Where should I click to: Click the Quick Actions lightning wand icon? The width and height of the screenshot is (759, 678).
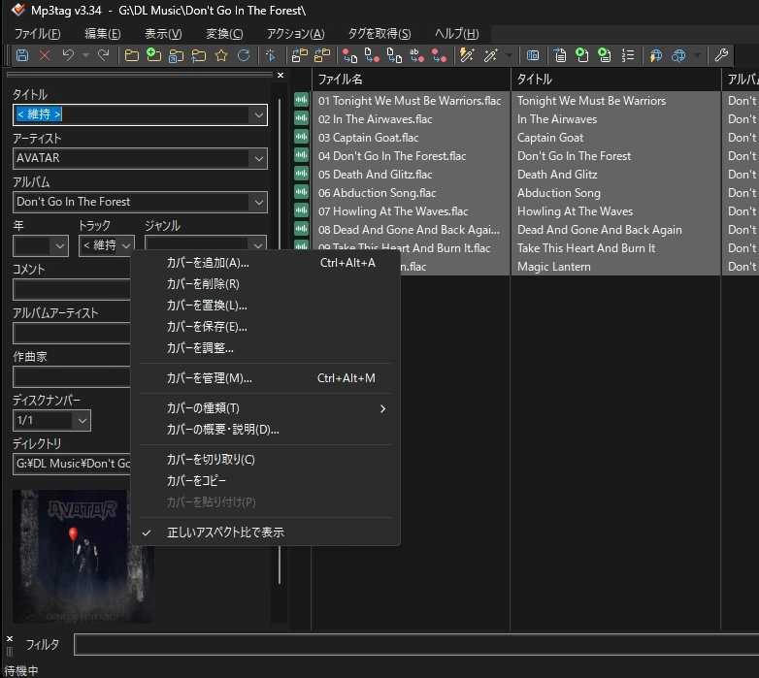(467, 55)
